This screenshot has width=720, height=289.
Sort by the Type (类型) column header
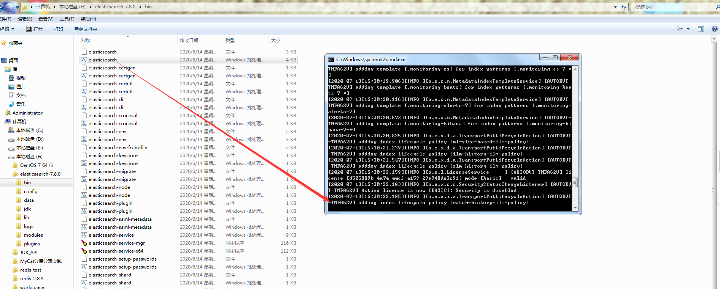pos(246,40)
